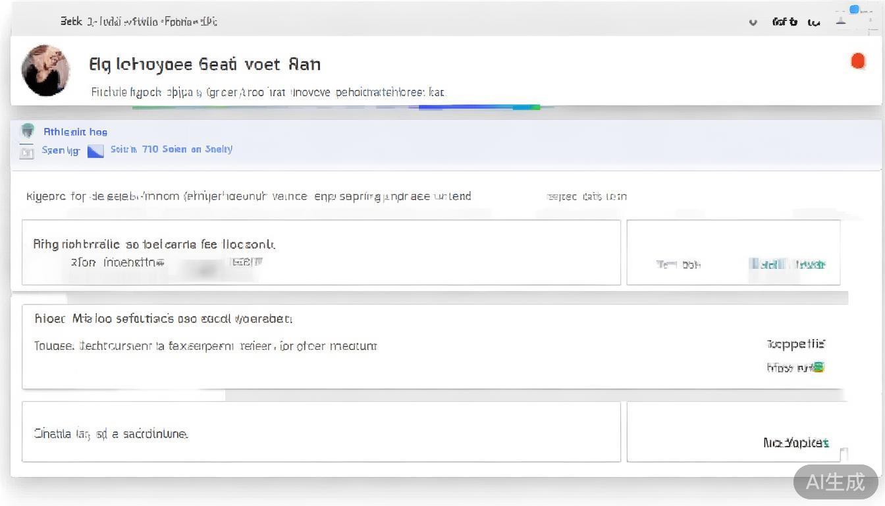The image size is (885, 506).
Task: Click the blue triangle flag icon
Action: pyautogui.click(x=96, y=151)
